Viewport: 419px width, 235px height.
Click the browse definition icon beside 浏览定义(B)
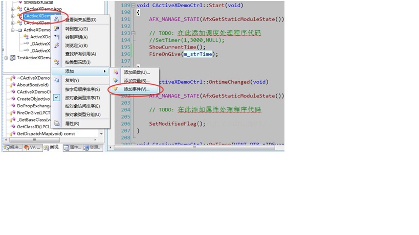56,45
